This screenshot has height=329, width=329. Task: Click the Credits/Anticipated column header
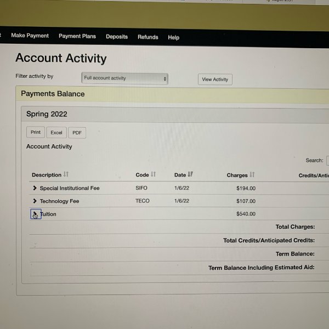[x=314, y=175]
